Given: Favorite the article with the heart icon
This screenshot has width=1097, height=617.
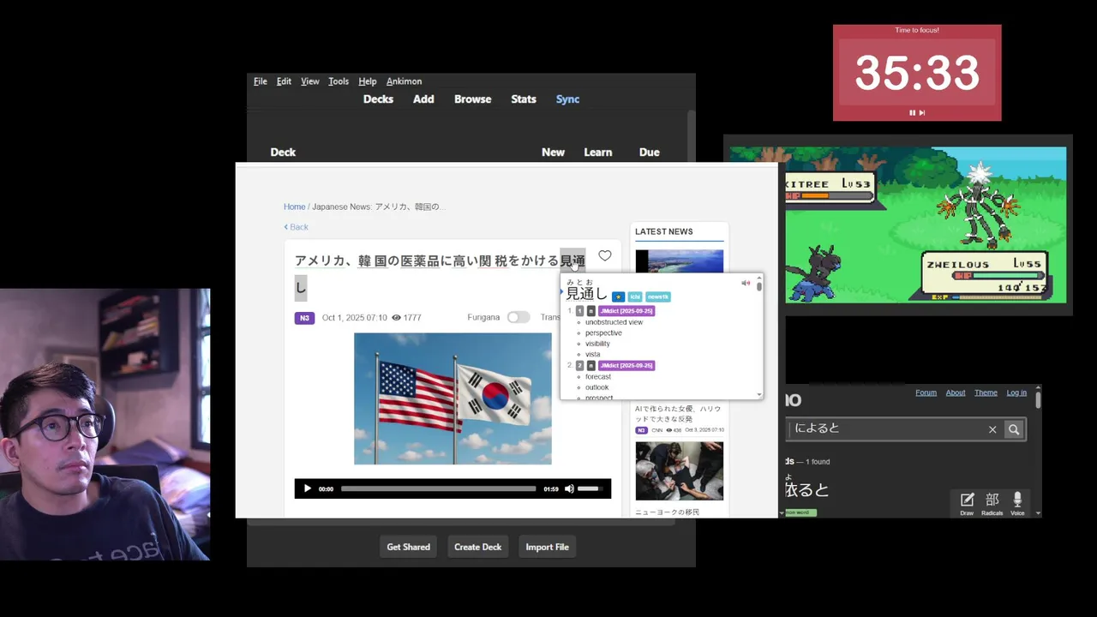Looking at the screenshot, I should click(605, 255).
